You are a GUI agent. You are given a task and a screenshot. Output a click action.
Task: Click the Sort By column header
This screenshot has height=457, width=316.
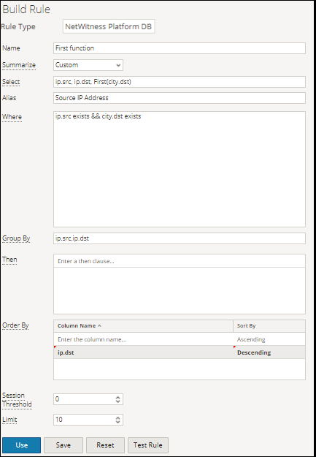269,326
